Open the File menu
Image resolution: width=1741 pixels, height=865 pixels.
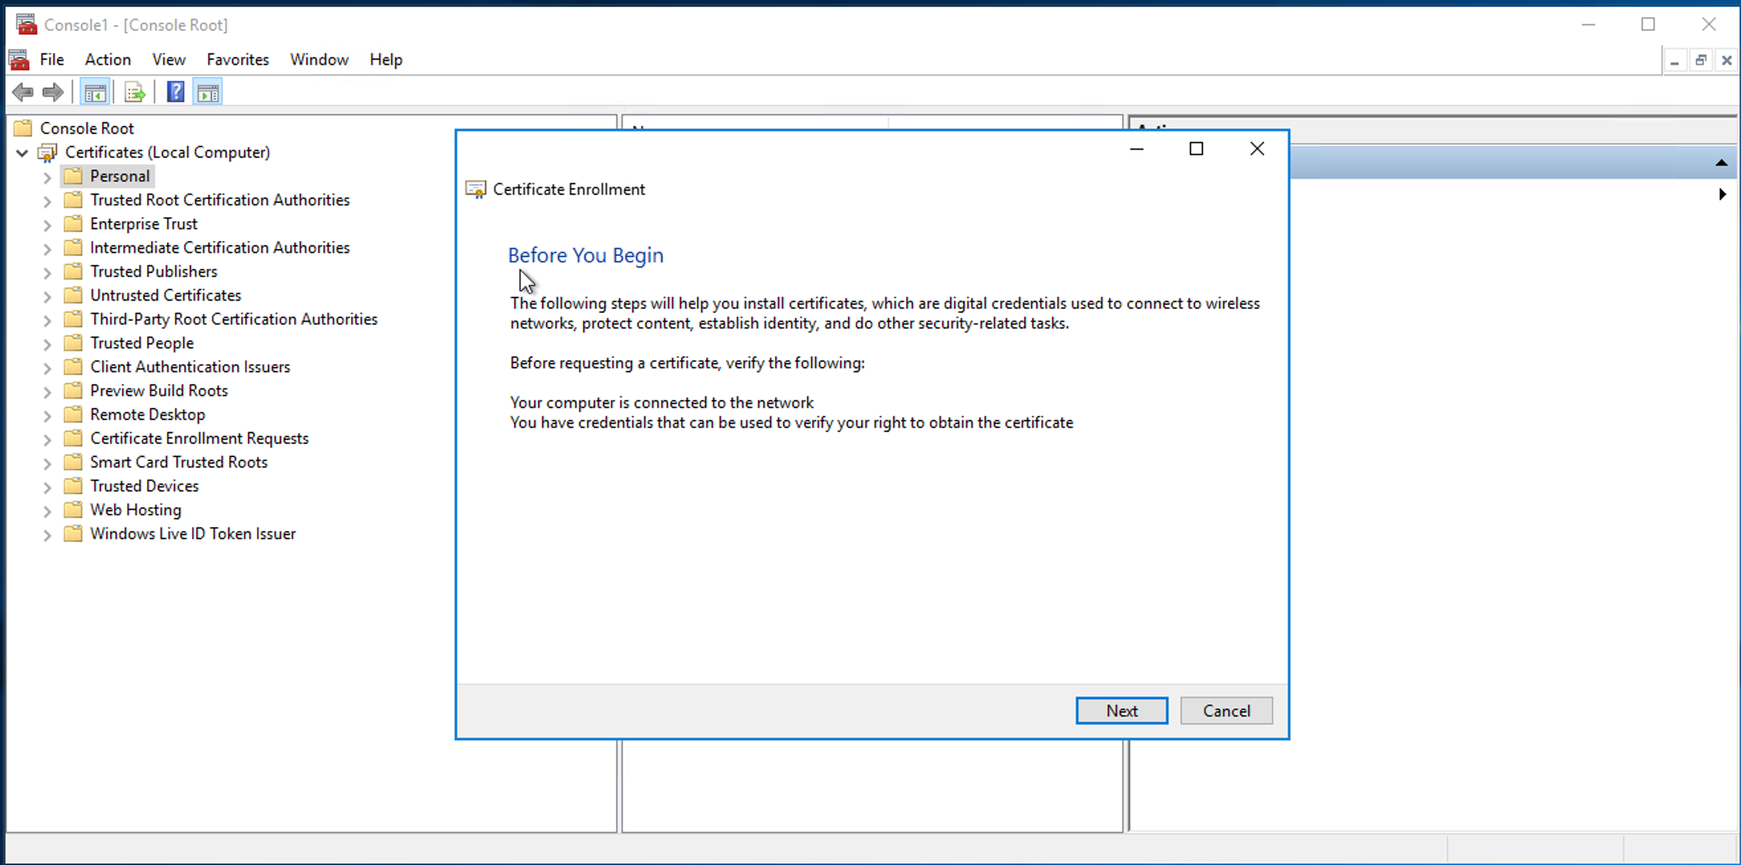click(x=52, y=60)
